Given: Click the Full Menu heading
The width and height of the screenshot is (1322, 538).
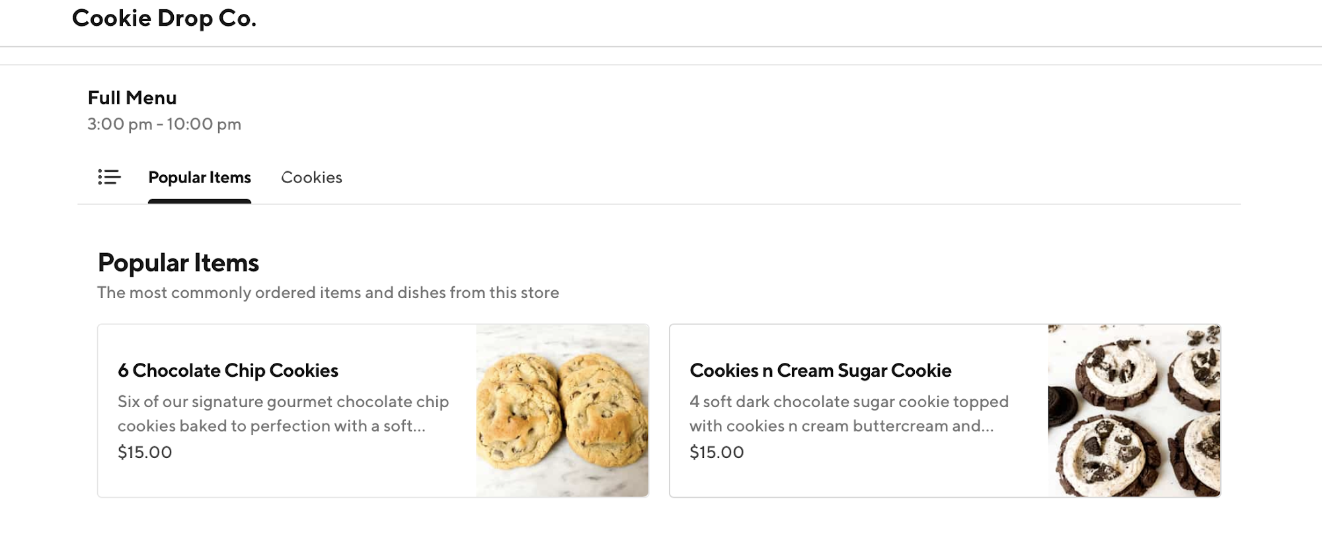Looking at the screenshot, I should [x=132, y=97].
